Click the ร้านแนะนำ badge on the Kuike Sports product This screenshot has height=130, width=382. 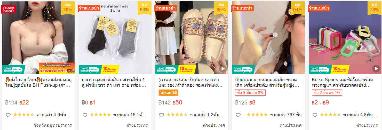tap(319, 8)
